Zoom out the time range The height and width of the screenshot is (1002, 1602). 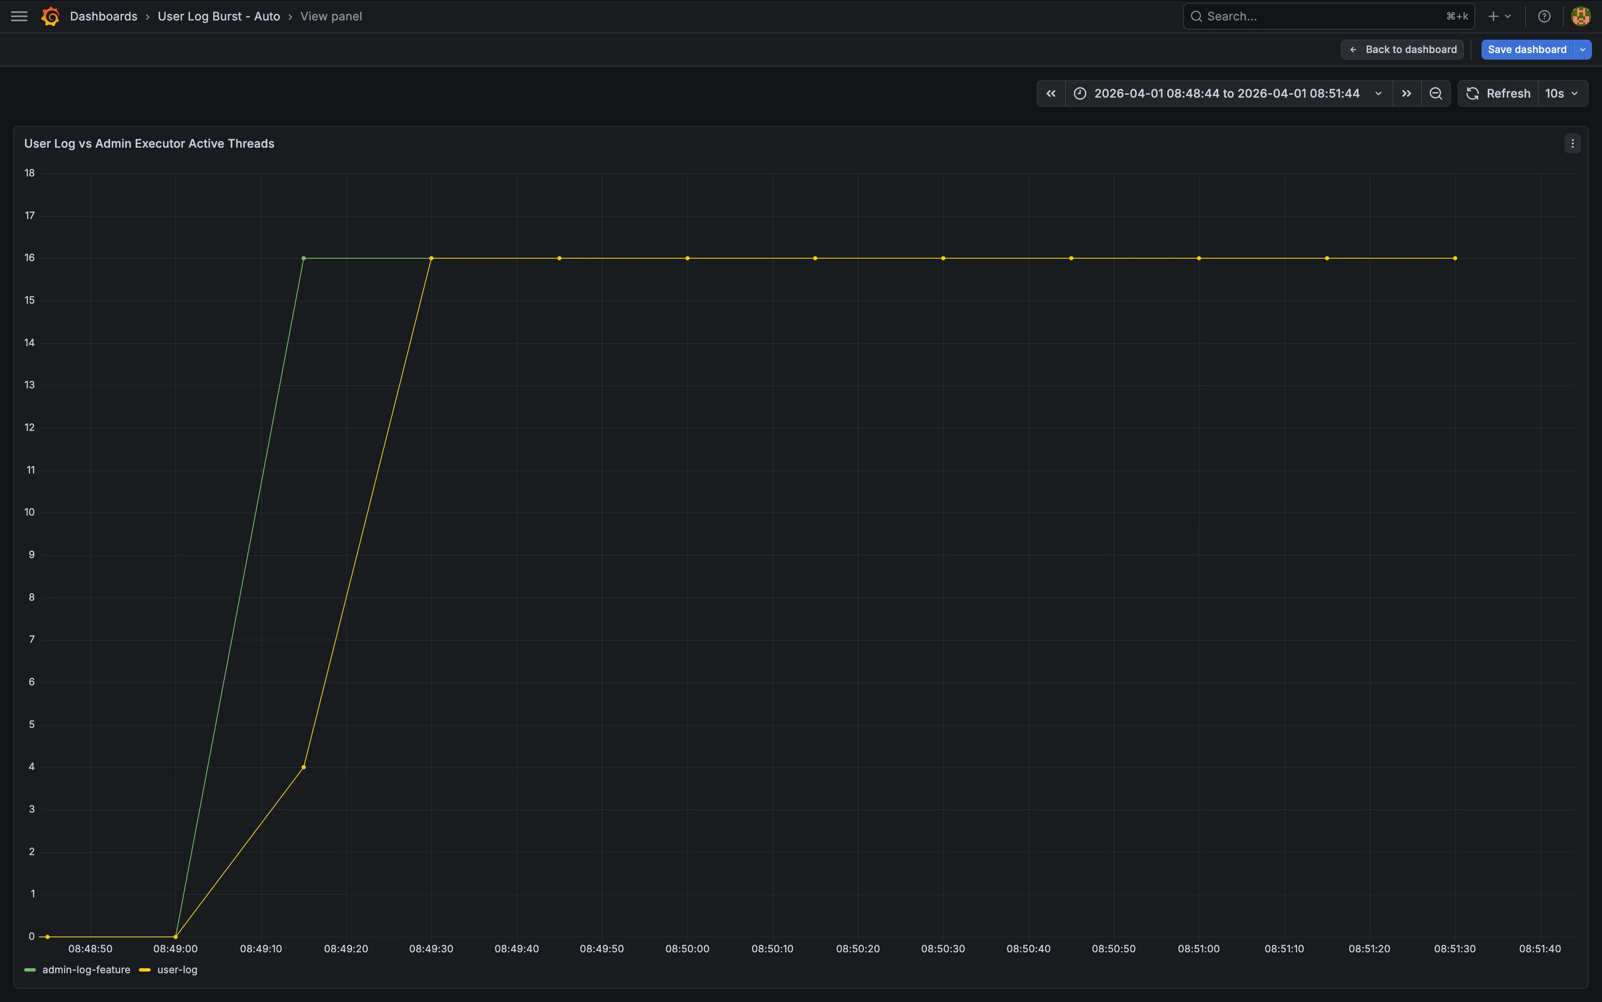[x=1436, y=93]
